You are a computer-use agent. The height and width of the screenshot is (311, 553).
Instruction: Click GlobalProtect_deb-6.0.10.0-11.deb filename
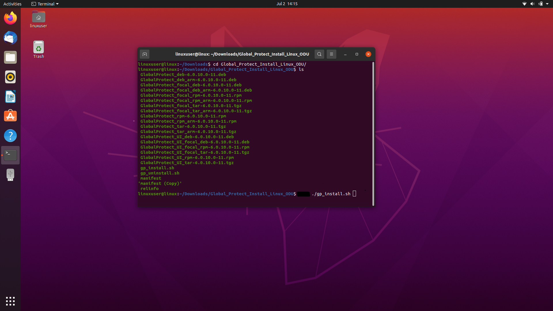point(183,75)
